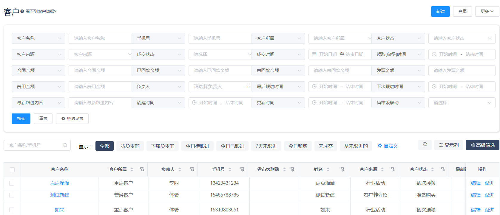Toggle the select-all checkbox in table header
The height and width of the screenshot is (215, 500).
[x=12, y=170]
